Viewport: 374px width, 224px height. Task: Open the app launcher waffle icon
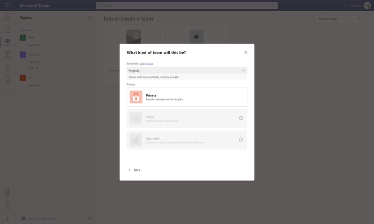tap(7, 5)
